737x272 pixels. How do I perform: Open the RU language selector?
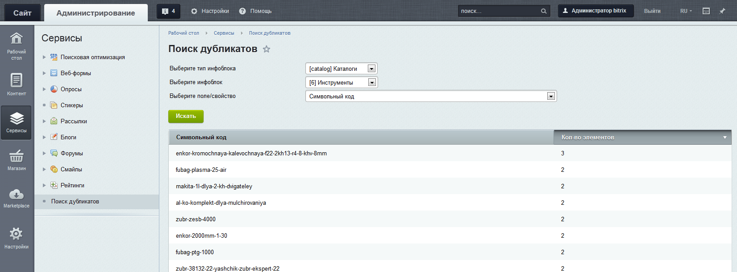point(686,11)
